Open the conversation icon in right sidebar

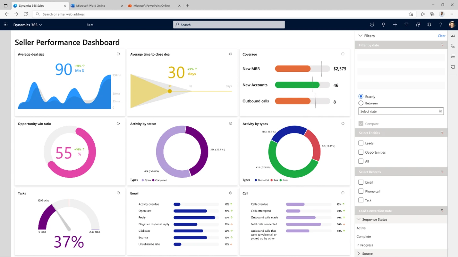point(453,35)
